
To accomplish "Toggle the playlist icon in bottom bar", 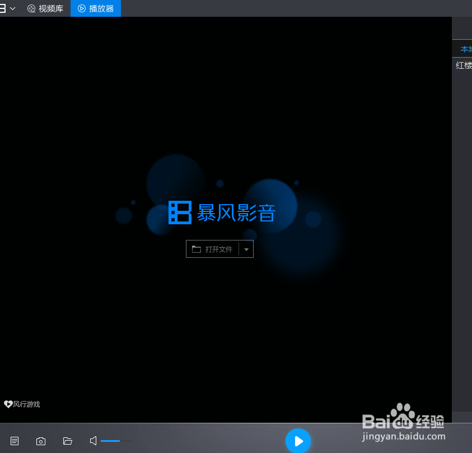I will click(x=15, y=441).
